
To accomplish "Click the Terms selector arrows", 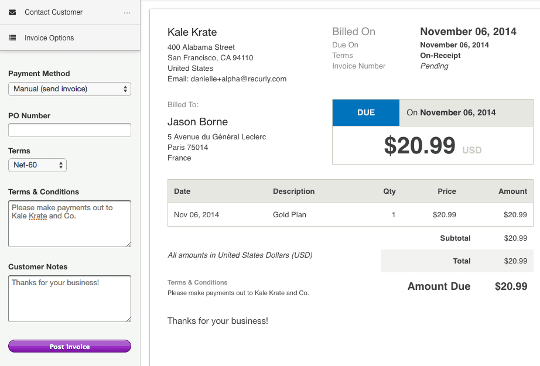I will tap(61, 165).
